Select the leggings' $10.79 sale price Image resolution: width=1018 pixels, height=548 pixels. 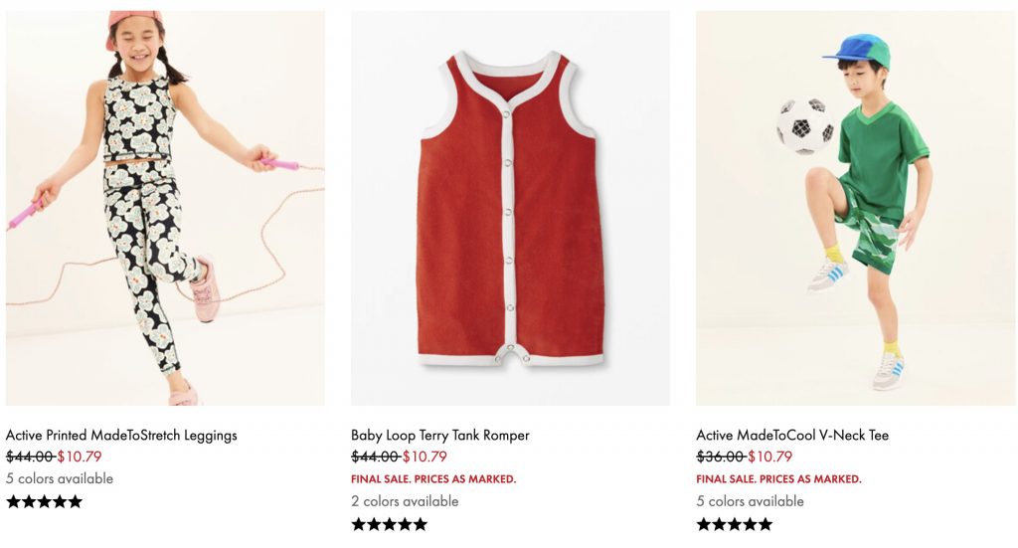80,457
